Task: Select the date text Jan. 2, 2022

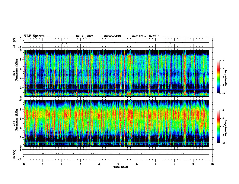Action: (84, 36)
